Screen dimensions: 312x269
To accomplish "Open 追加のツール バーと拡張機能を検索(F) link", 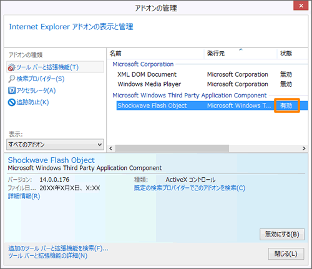I will pos(58,248).
